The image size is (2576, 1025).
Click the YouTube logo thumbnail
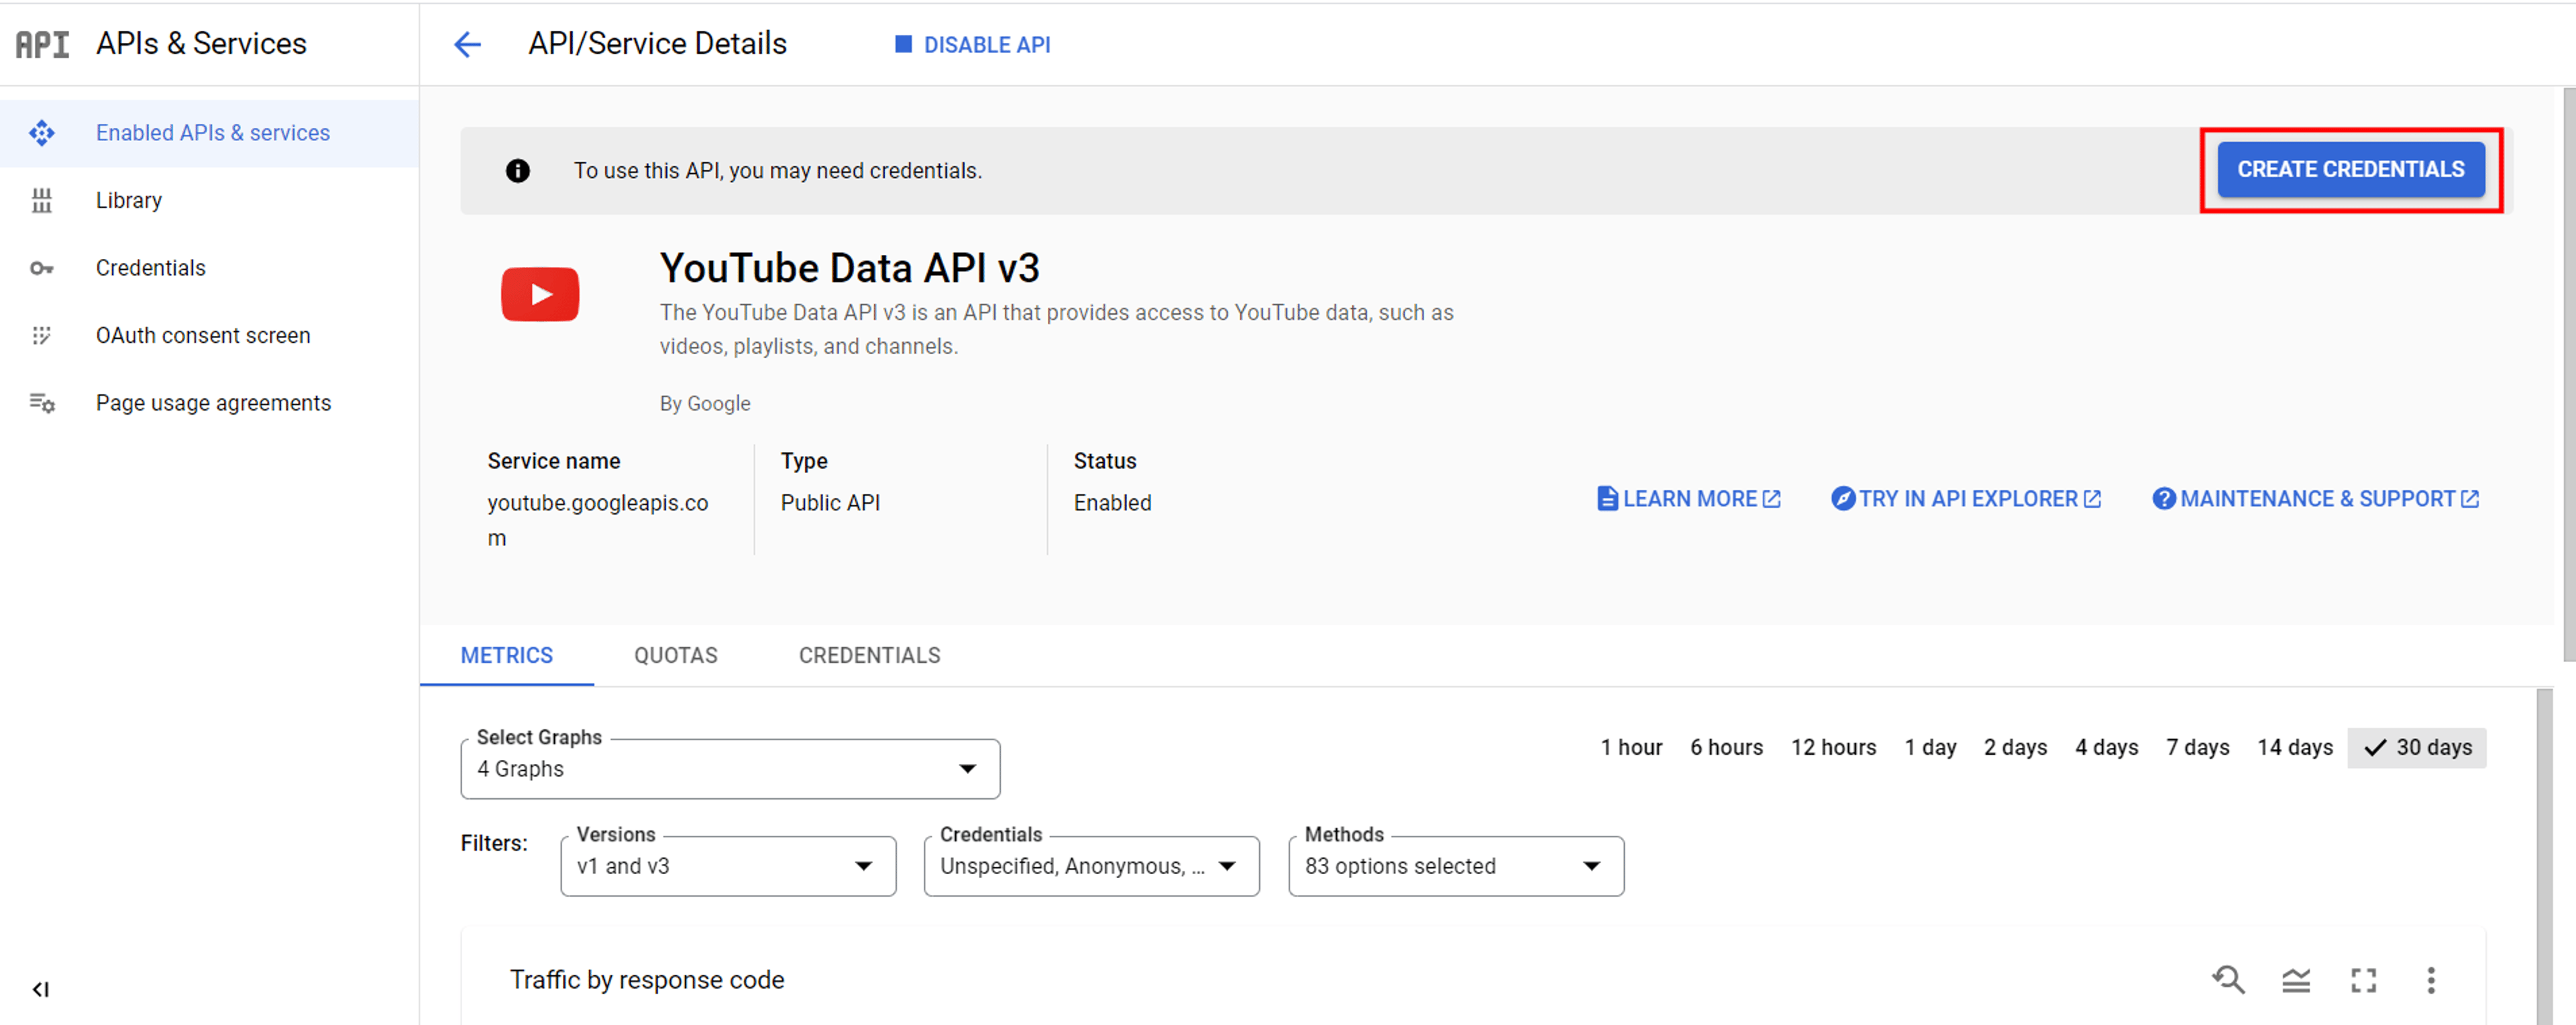pos(540,294)
